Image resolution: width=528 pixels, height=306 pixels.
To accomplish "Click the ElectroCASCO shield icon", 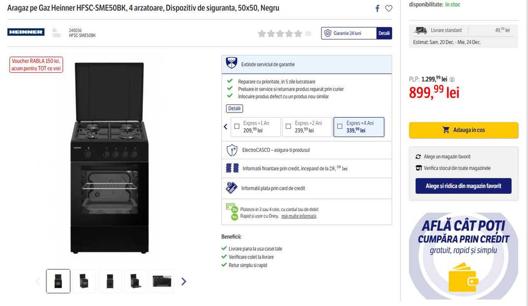I will [x=232, y=150].
